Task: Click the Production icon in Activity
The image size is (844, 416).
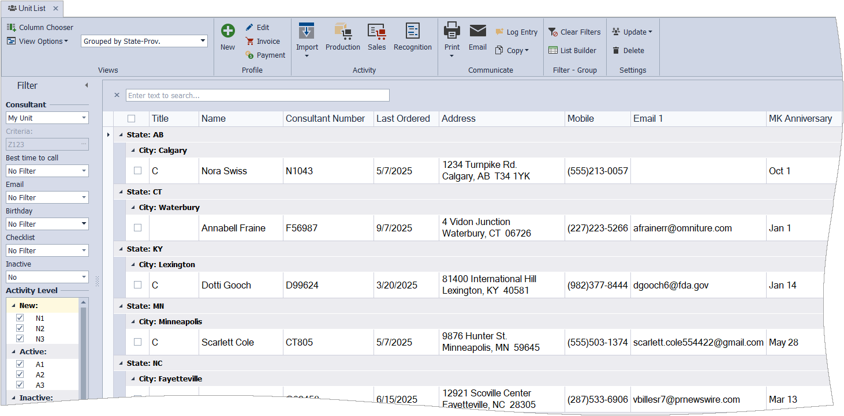Action: (x=343, y=32)
